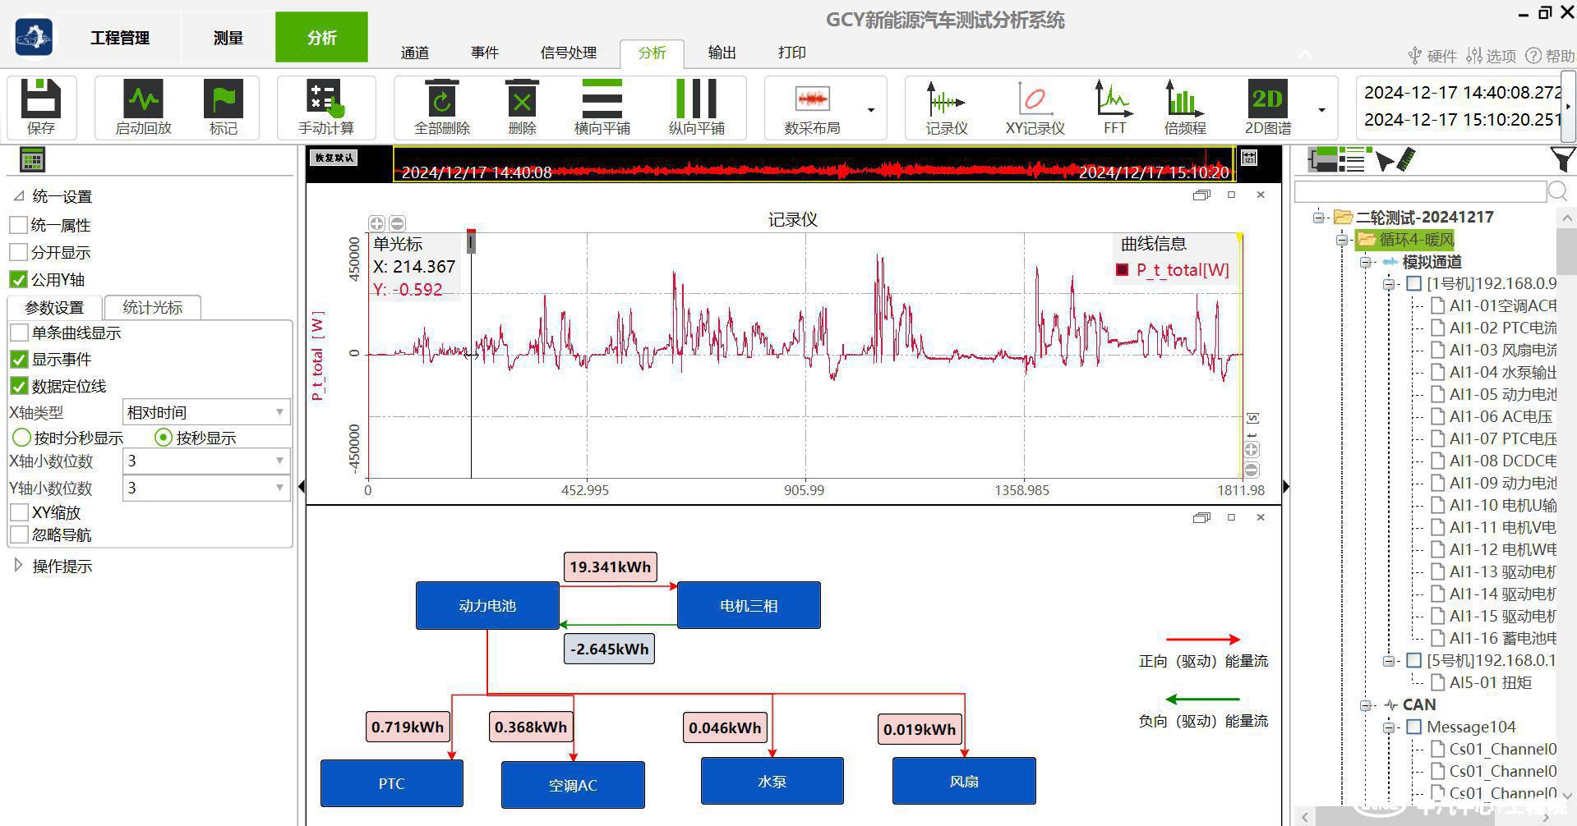Click the 工程管理 button
The width and height of the screenshot is (1577, 826).
120,38
